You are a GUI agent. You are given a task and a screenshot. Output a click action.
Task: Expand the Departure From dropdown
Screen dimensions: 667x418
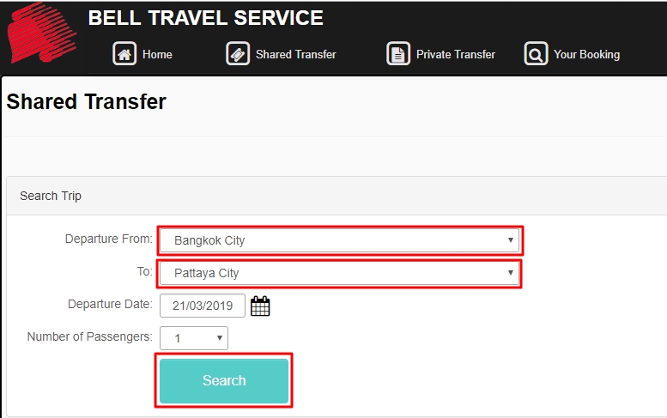pos(339,240)
